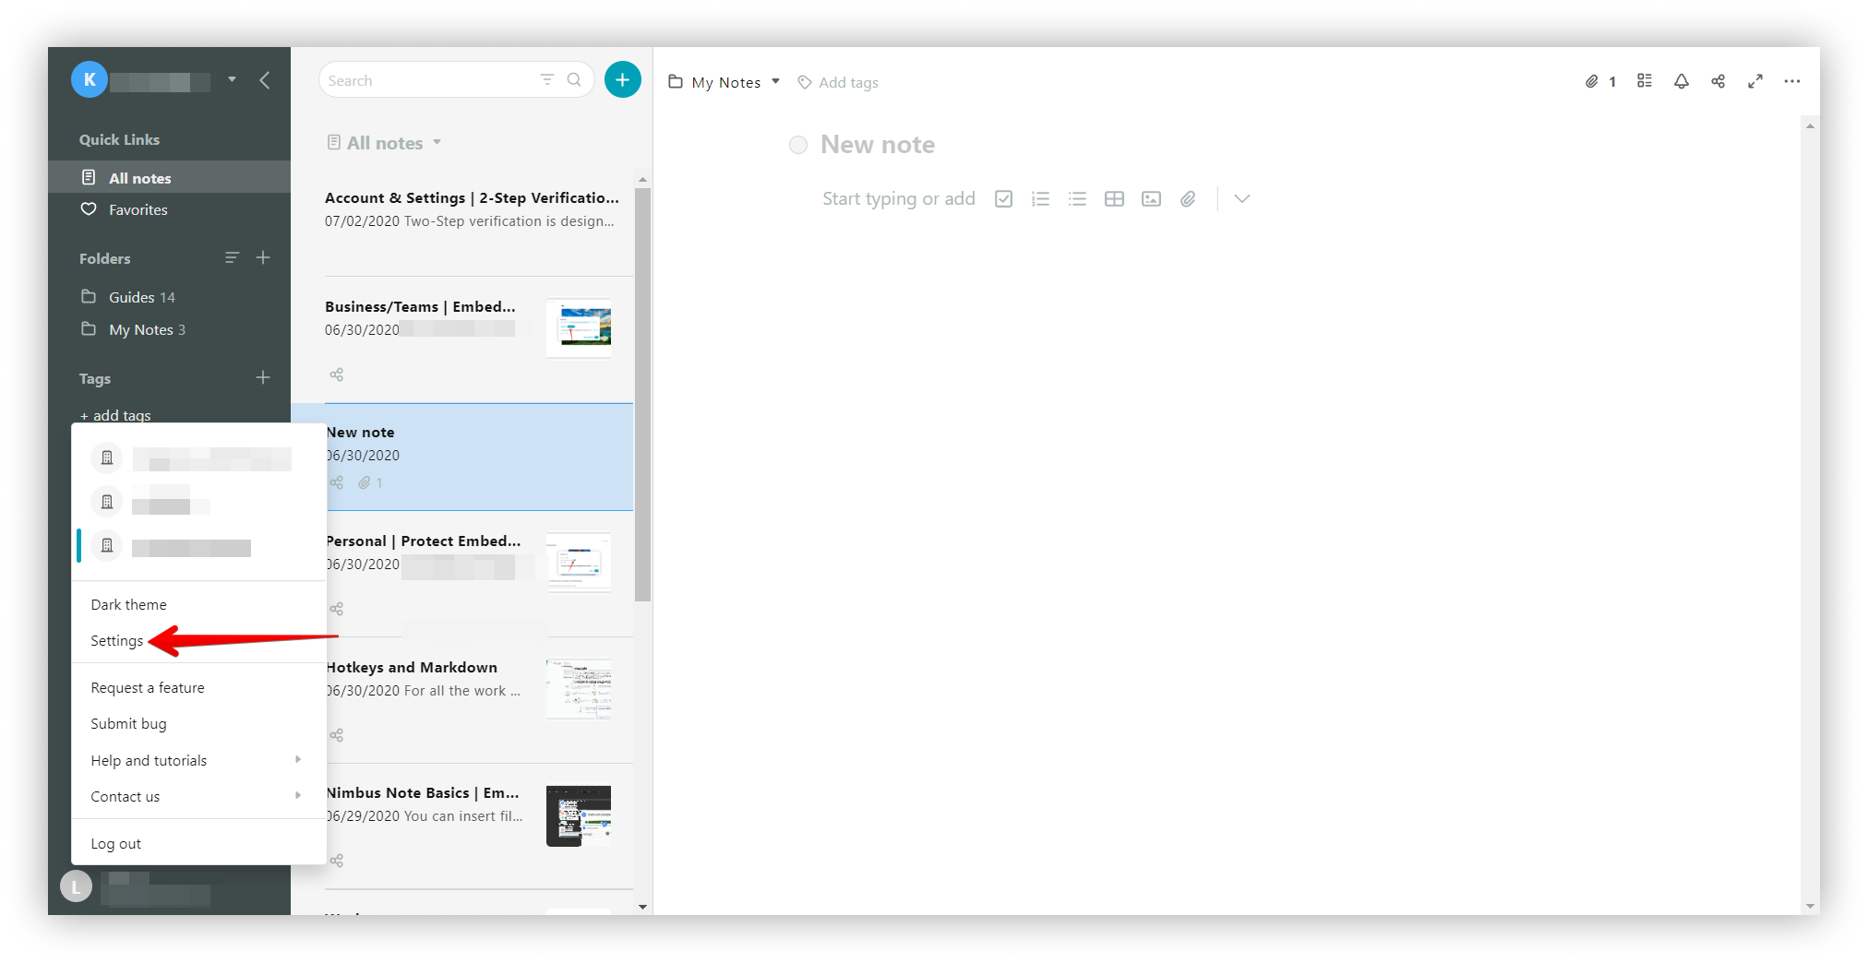Sort folders using the Folders sort icon
The width and height of the screenshot is (1868, 963).
[x=232, y=258]
